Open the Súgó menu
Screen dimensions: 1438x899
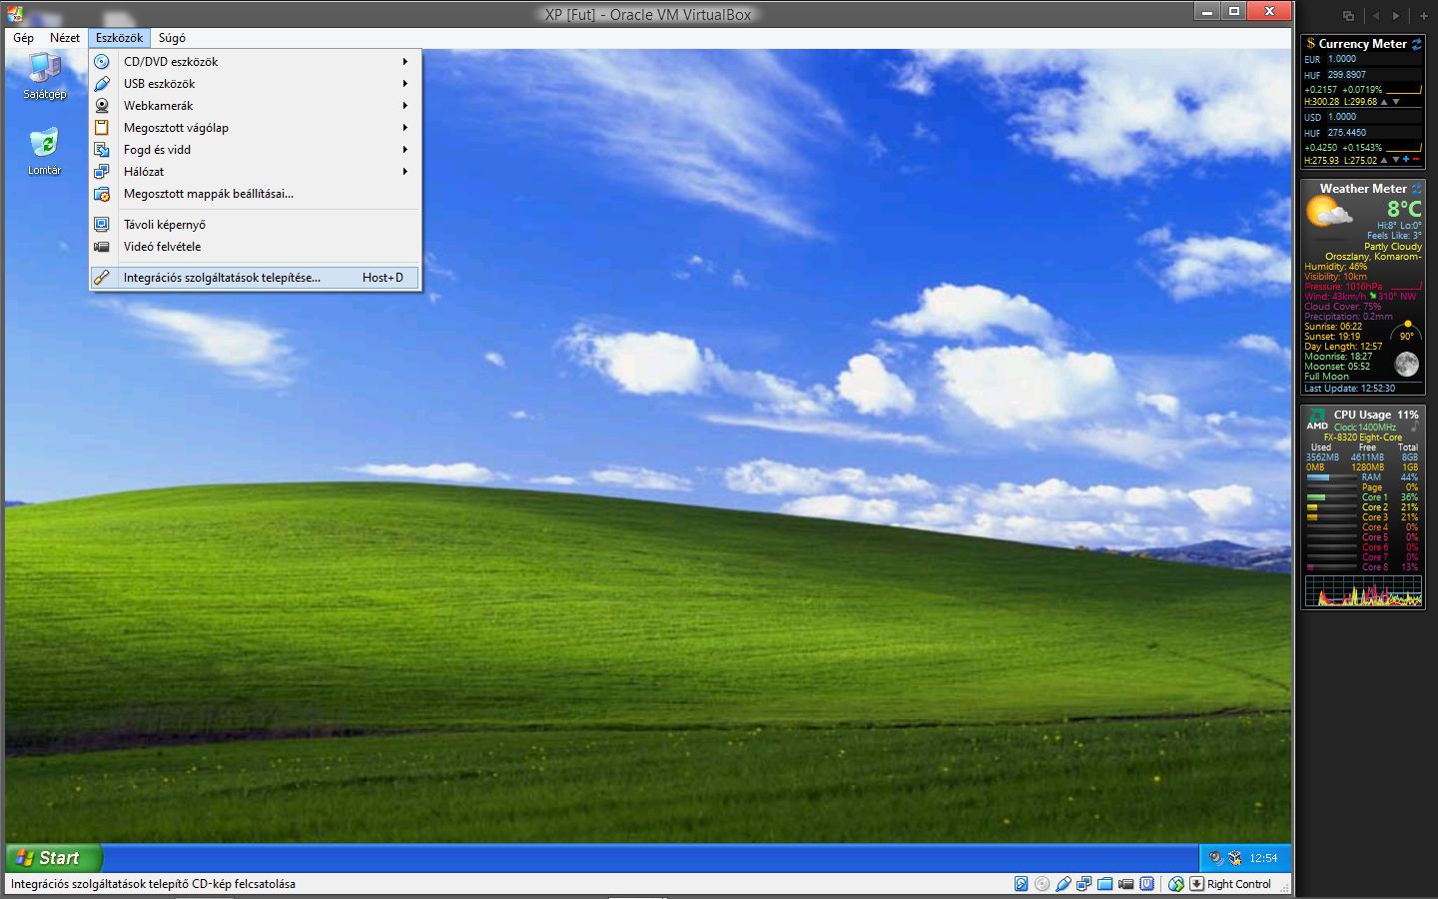pyautogui.click(x=172, y=38)
